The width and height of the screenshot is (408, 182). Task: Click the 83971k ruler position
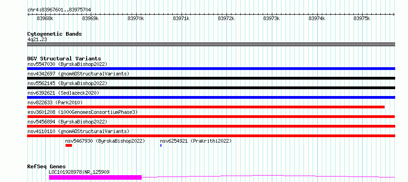pyautogui.click(x=182, y=18)
